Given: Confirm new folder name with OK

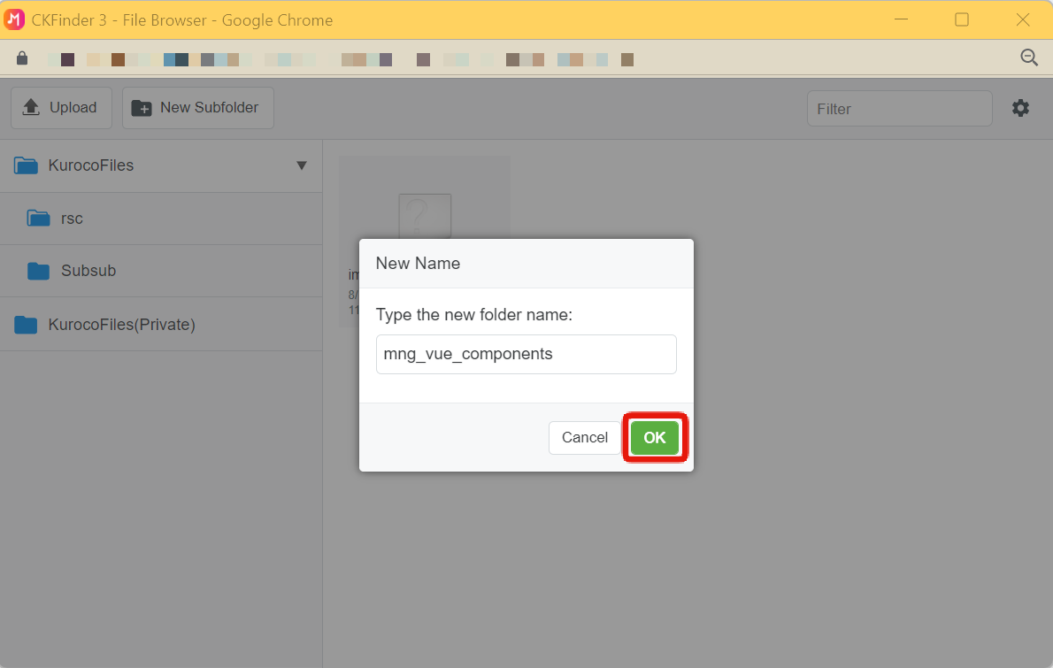Looking at the screenshot, I should (655, 437).
